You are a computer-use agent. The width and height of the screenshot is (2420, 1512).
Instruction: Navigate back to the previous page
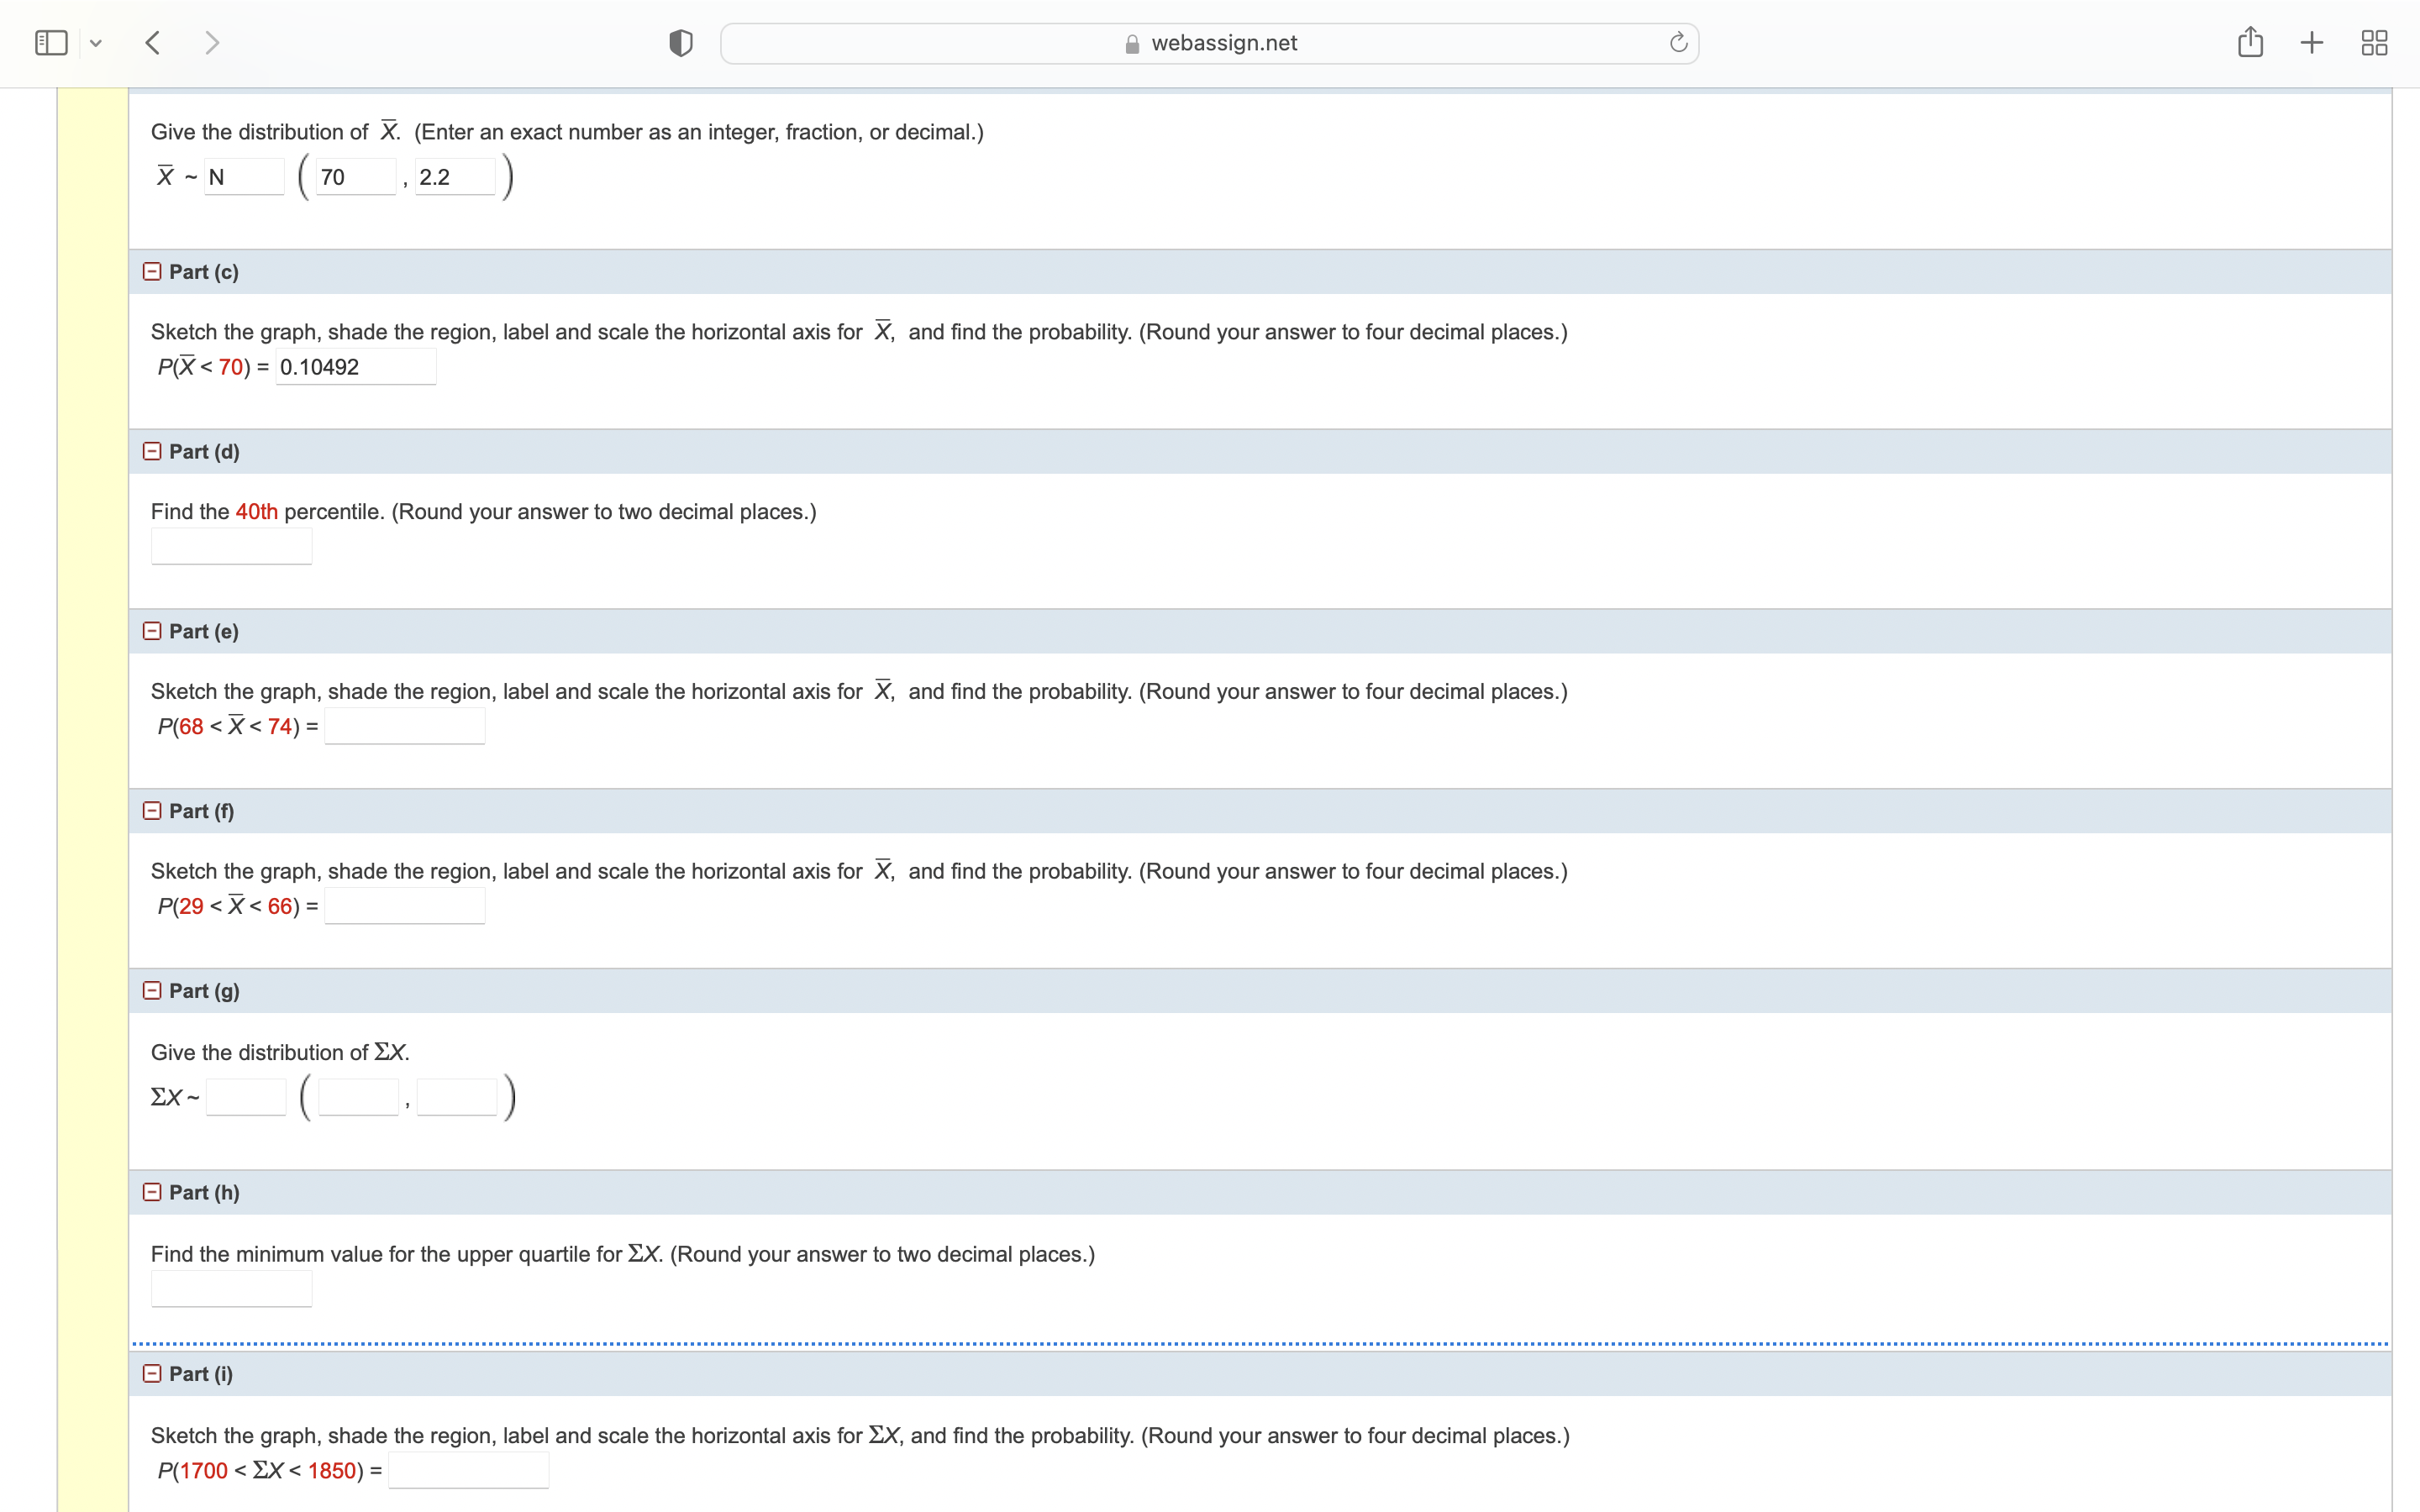(x=152, y=42)
